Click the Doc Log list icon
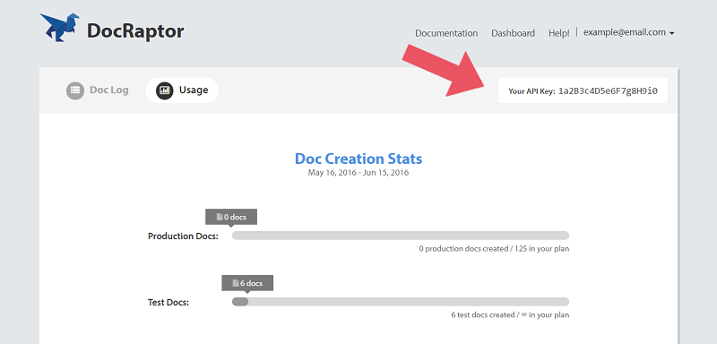This screenshot has width=717, height=344. point(75,90)
